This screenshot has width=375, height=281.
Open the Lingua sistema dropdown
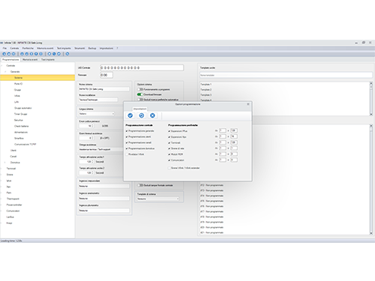pos(97,114)
